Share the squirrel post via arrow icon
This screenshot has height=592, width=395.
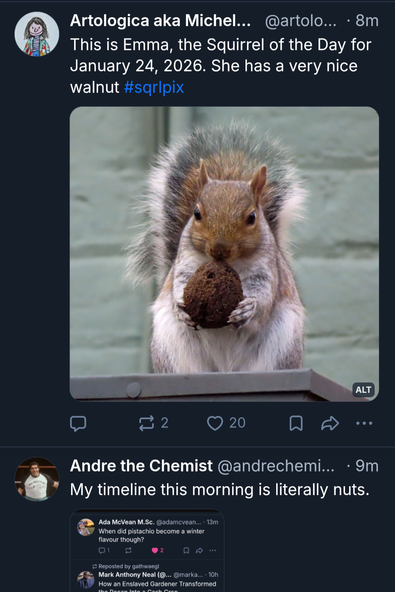tap(330, 423)
